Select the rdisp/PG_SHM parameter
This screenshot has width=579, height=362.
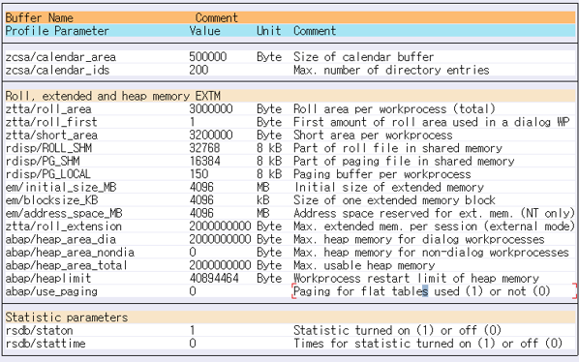pyautogui.click(x=43, y=161)
